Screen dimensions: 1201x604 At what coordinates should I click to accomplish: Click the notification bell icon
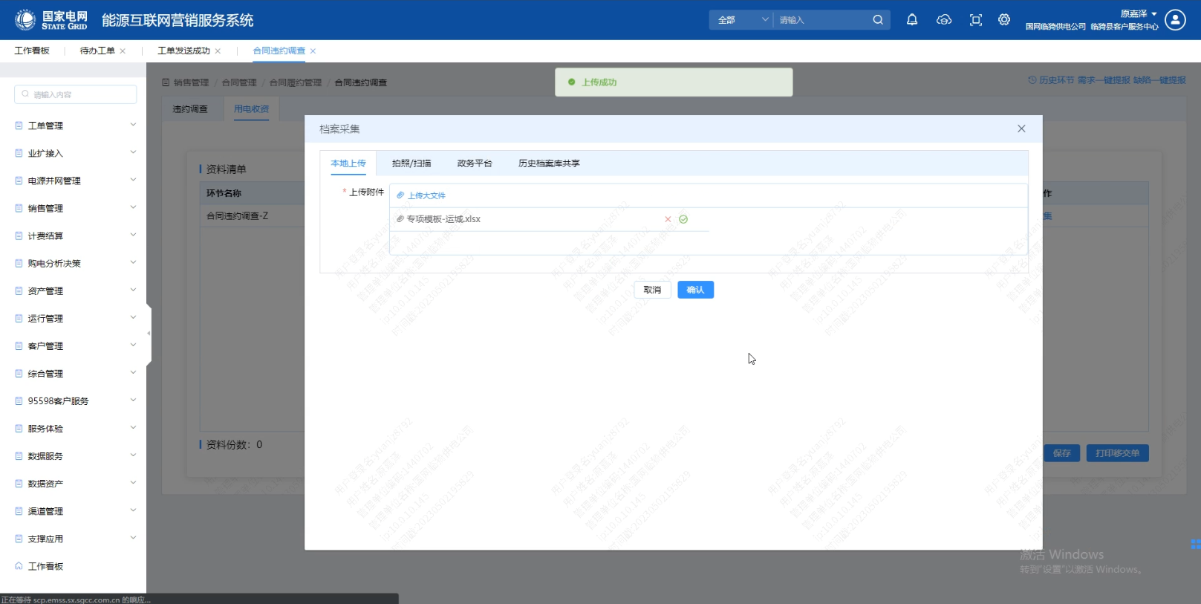tap(912, 20)
